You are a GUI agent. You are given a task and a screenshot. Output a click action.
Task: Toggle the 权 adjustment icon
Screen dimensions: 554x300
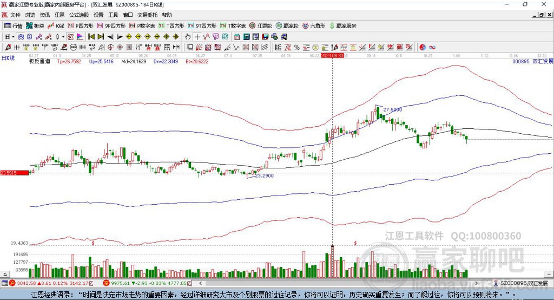[x=71, y=37]
